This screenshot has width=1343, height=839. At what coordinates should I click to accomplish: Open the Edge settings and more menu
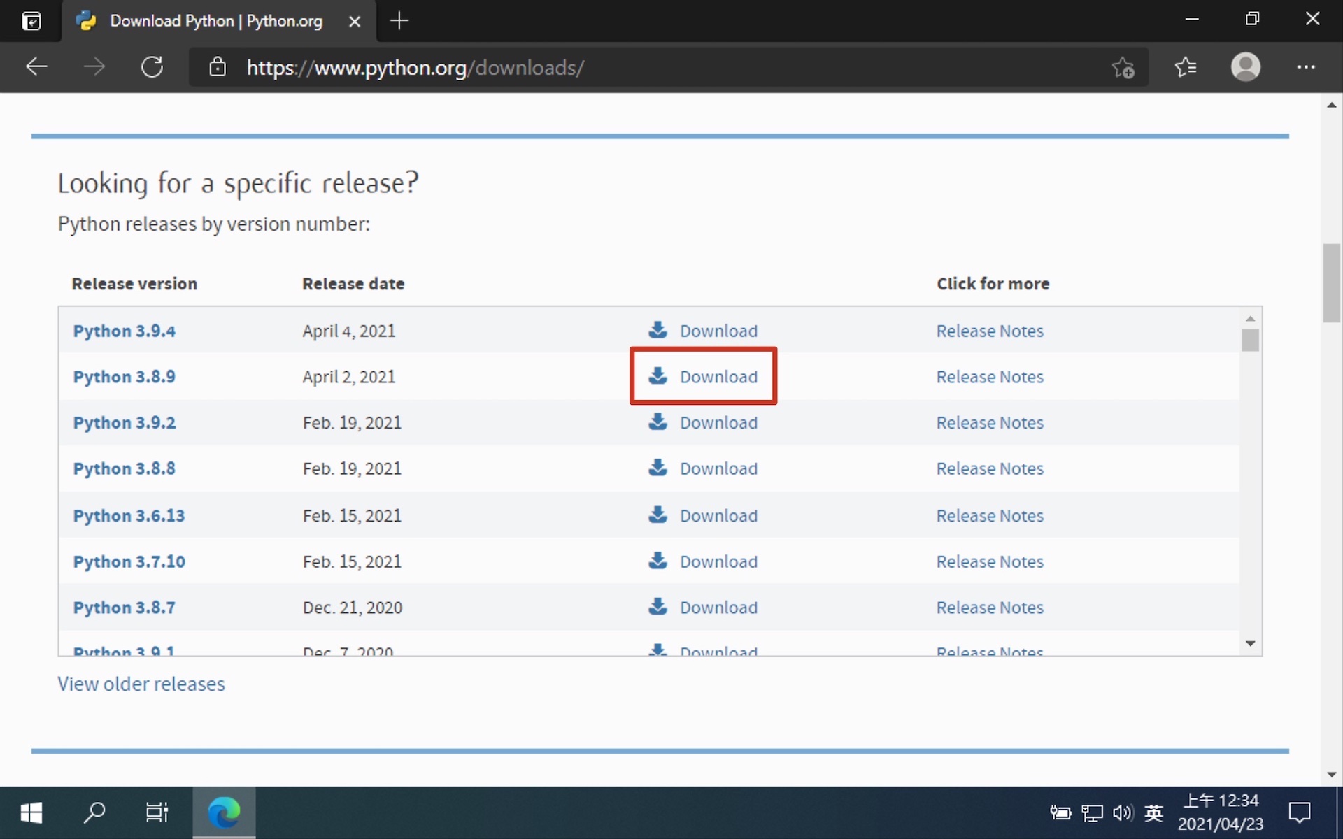tap(1306, 67)
